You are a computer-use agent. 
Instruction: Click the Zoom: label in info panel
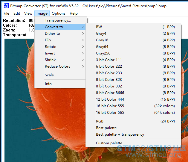click(x=9, y=30)
